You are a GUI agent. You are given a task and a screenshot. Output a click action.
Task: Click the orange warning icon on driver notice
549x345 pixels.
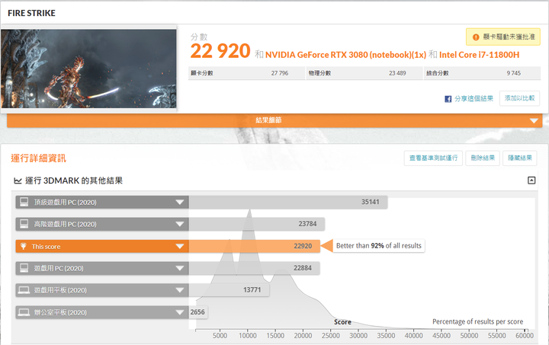click(476, 37)
